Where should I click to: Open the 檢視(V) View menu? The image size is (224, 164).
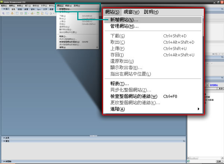click(20, 6)
